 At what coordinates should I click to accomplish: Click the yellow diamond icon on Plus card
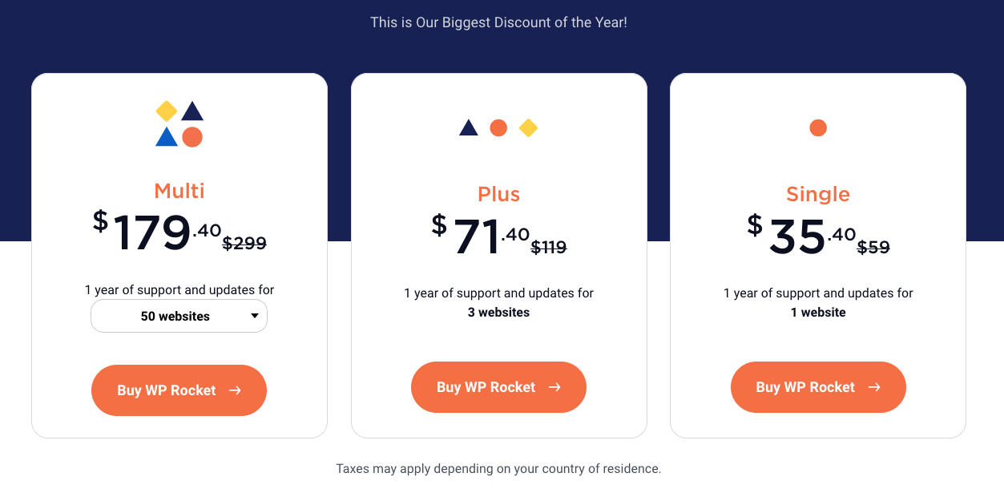click(x=529, y=127)
